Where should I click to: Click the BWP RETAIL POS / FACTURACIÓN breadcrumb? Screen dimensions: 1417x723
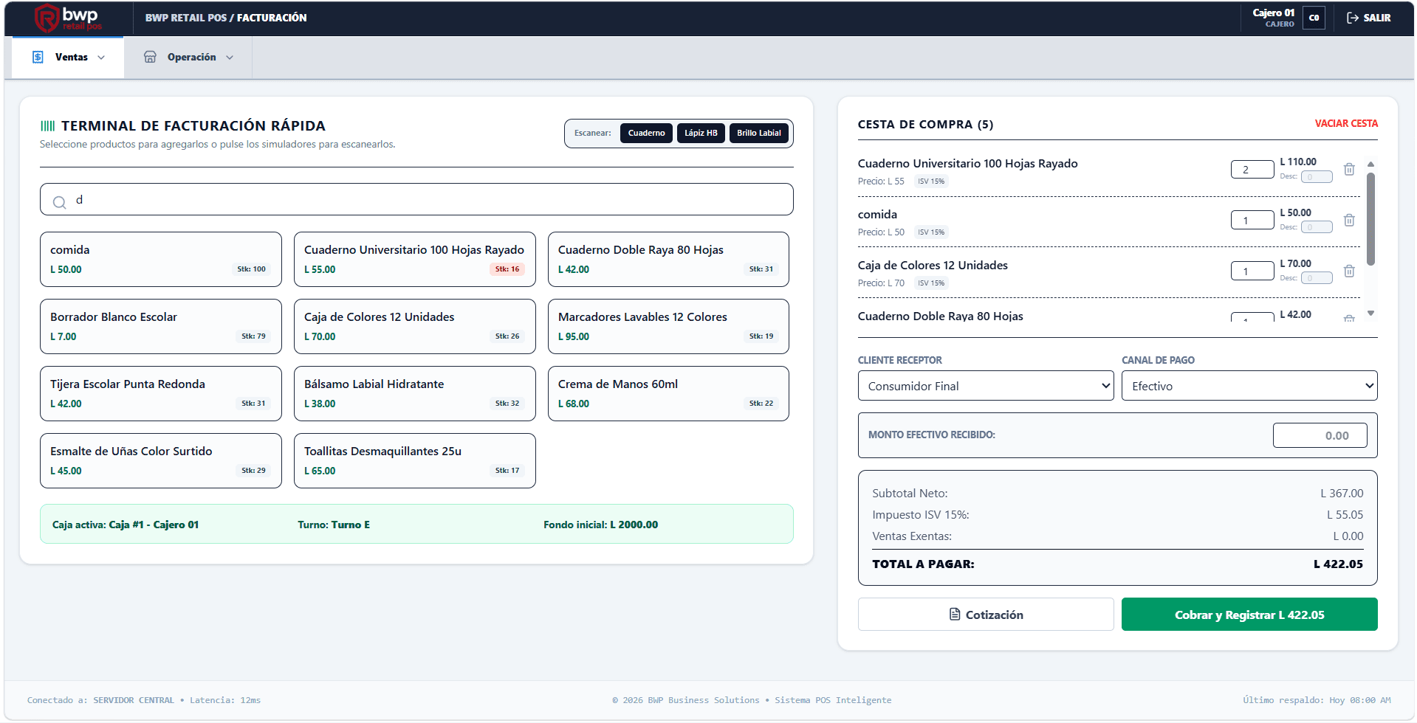(226, 18)
